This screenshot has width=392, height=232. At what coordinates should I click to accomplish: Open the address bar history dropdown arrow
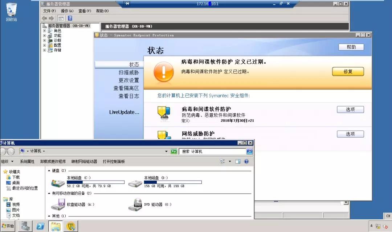click(166, 151)
